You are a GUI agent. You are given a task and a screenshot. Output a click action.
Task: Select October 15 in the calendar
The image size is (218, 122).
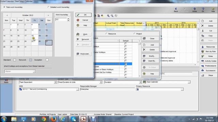pyautogui.click(x=14, y=37)
